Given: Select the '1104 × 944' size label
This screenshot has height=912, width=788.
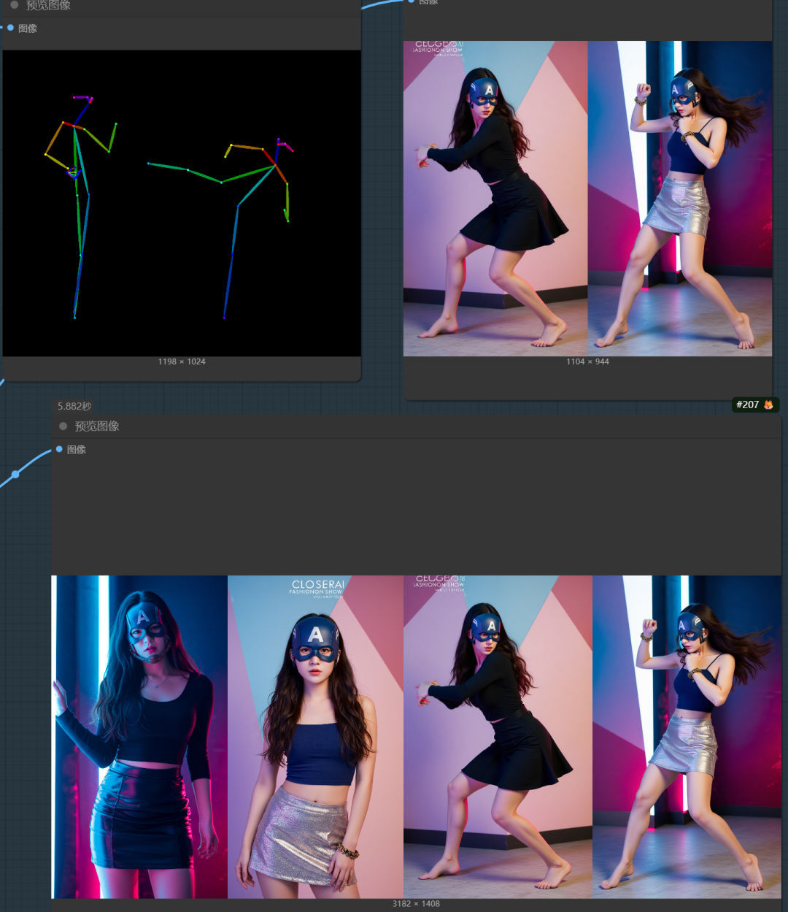Looking at the screenshot, I should [x=587, y=361].
